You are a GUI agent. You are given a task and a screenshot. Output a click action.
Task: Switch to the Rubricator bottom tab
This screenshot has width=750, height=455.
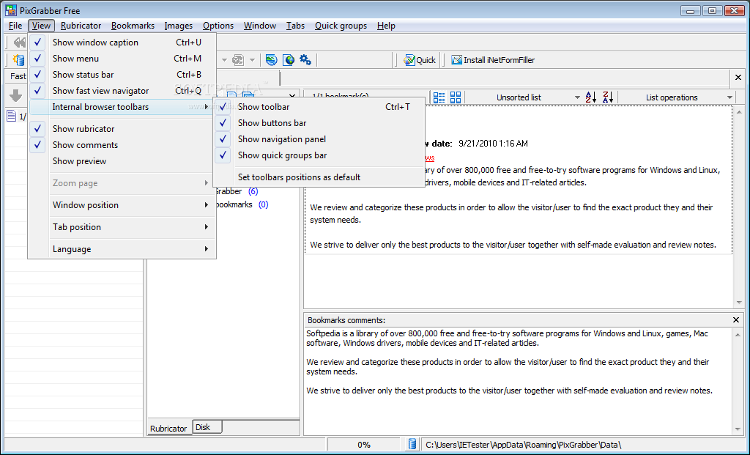coord(168,428)
